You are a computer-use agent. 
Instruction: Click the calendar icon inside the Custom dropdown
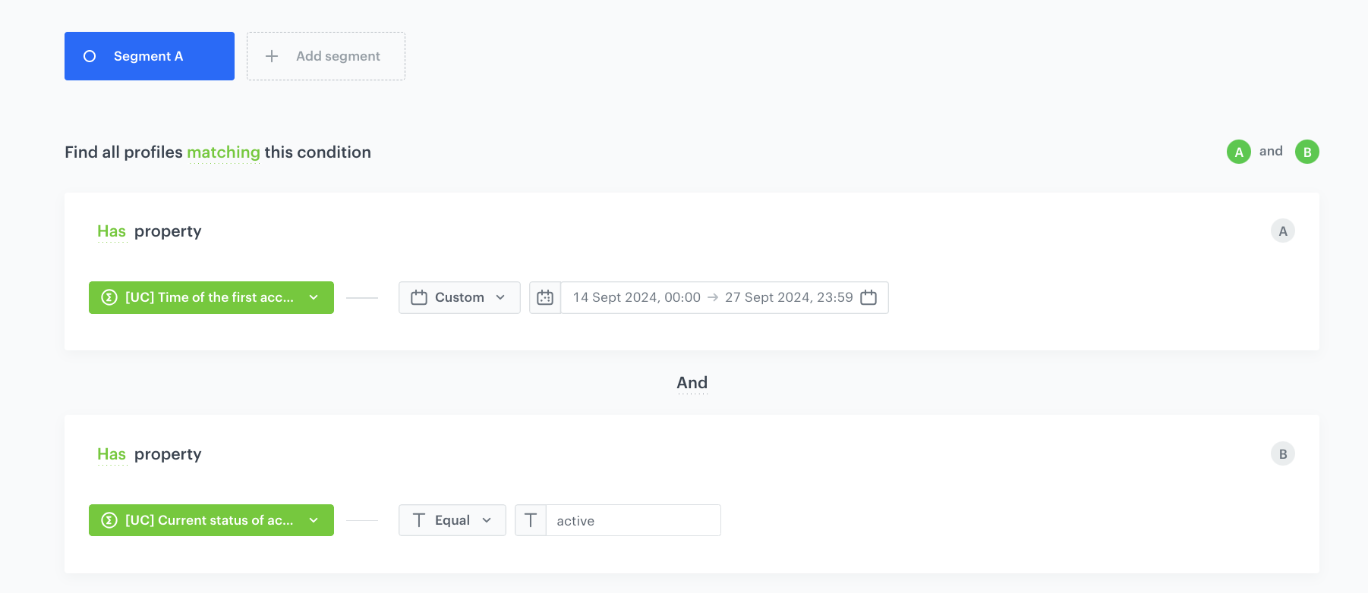coord(418,297)
